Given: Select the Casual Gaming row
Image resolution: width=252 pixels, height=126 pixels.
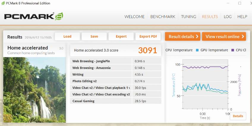Looking at the screenshot, I should [x=116, y=101].
